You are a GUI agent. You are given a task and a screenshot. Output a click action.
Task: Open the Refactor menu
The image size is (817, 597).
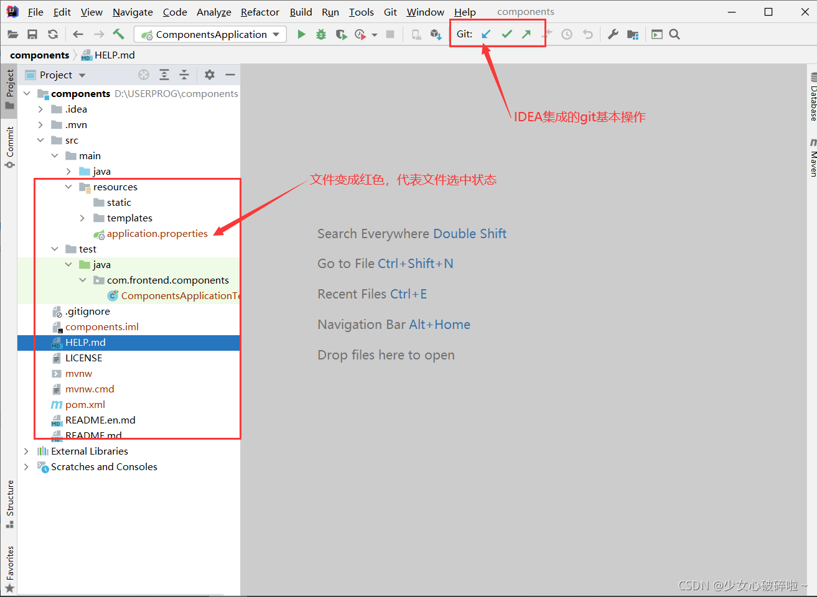[x=259, y=12]
